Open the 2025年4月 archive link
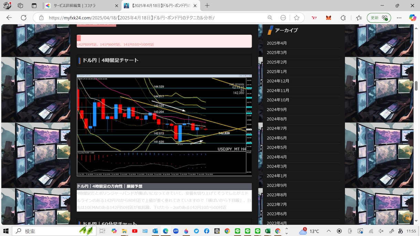Screen dimensions: 420x236 (277, 43)
